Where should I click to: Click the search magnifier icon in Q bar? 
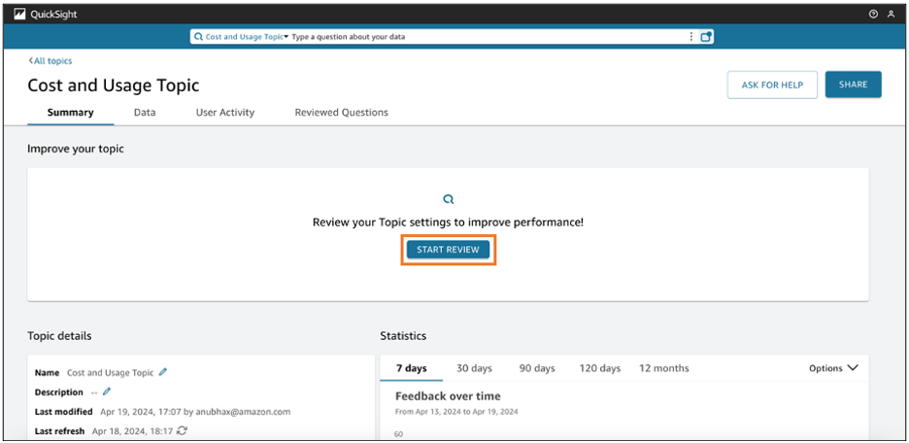(199, 37)
